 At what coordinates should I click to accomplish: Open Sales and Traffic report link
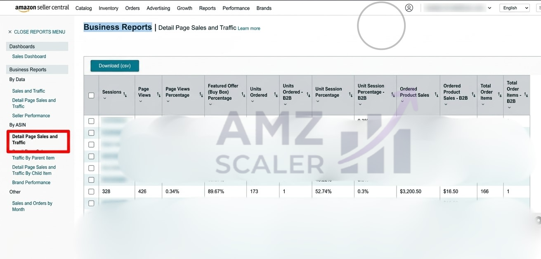click(x=28, y=91)
